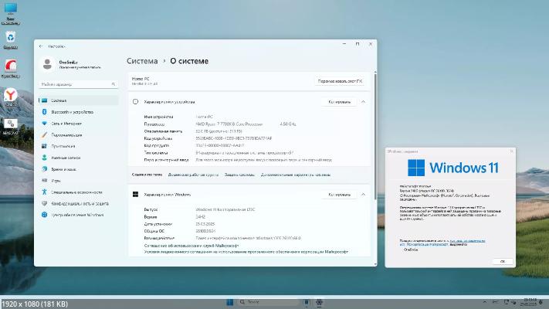
Task: Click Система breadcrumb link
Action: pyautogui.click(x=142, y=61)
